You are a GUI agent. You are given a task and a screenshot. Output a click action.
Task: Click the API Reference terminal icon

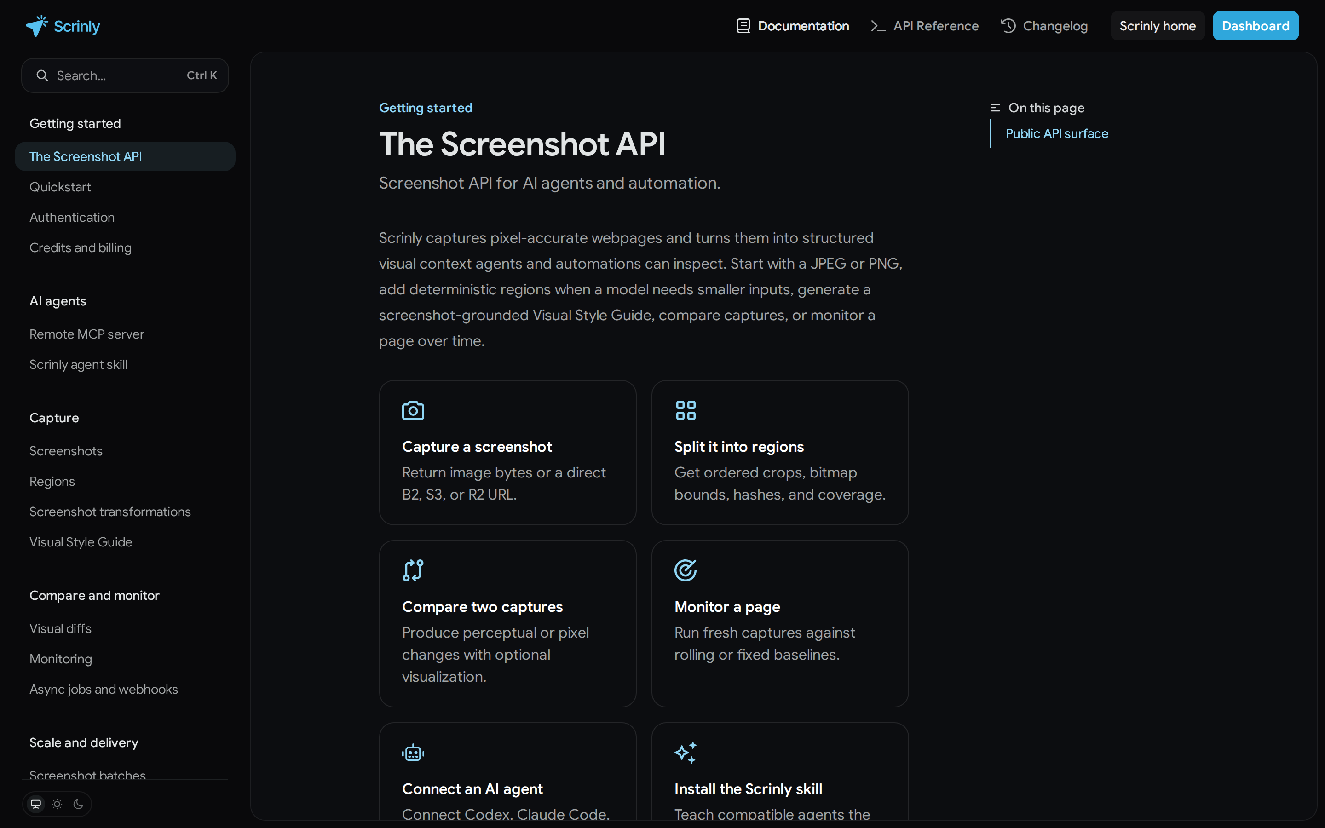[878, 26]
